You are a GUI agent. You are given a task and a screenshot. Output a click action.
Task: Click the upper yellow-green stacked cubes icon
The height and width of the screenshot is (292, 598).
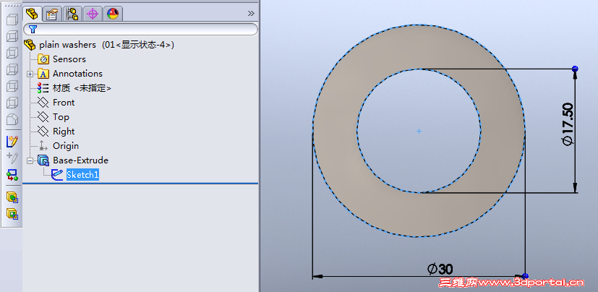[12, 197]
